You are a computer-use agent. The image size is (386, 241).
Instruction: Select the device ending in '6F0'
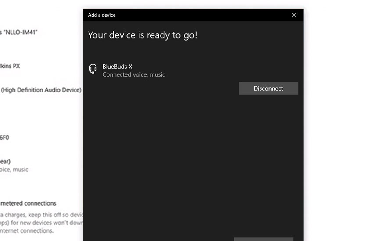click(4, 137)
